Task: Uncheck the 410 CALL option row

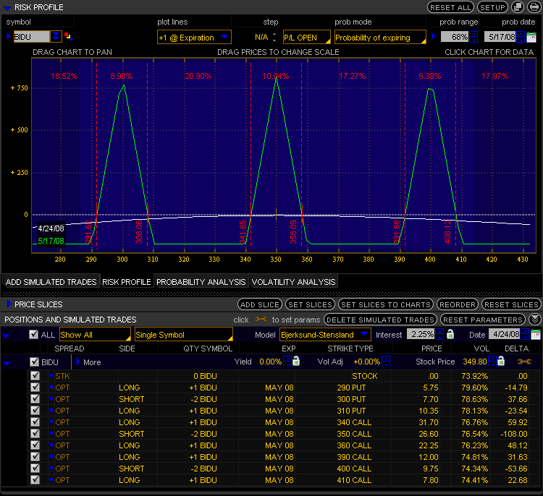Action: click(x=35, y=479)
